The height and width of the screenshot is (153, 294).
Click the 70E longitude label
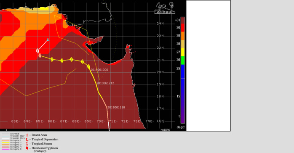coord(100,121)
